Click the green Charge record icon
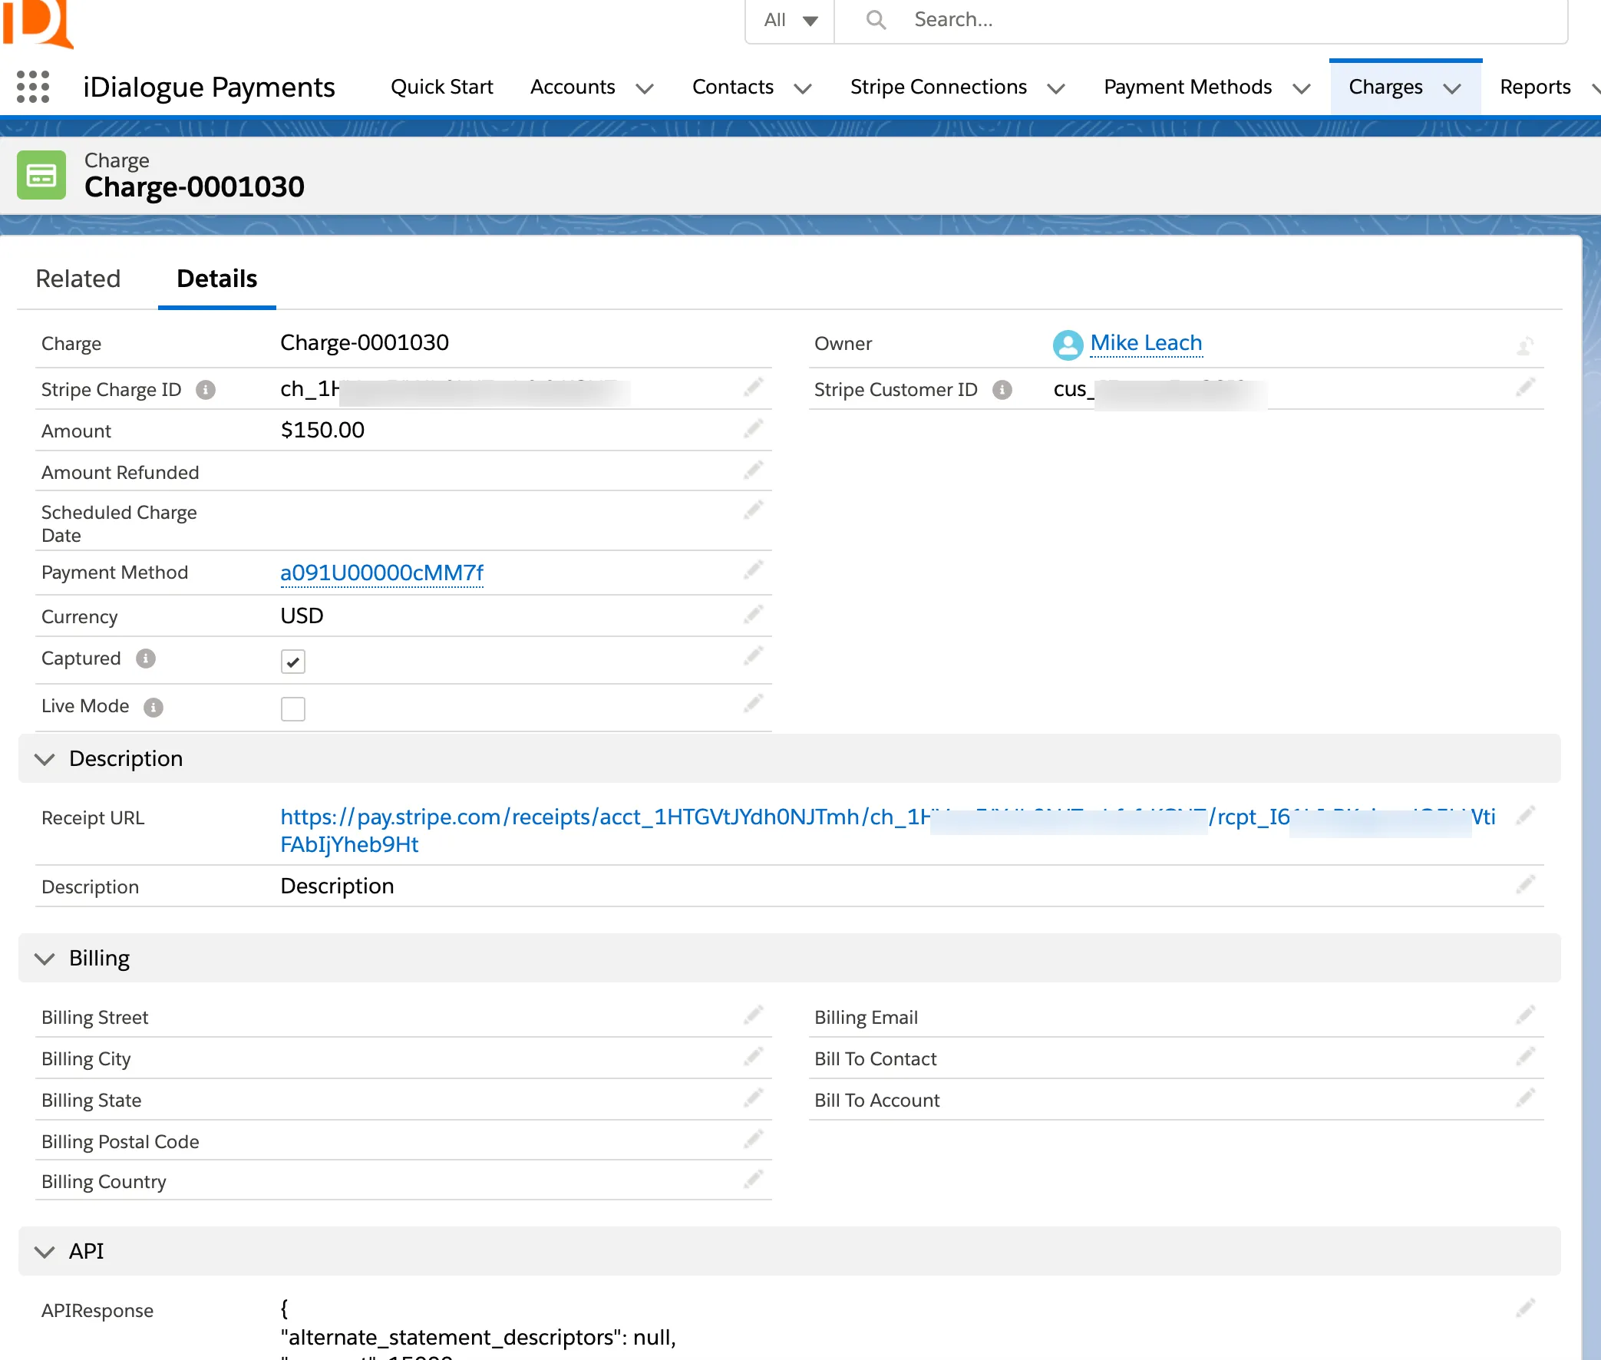This screenshot has height=1360, width=1601. 41,175
